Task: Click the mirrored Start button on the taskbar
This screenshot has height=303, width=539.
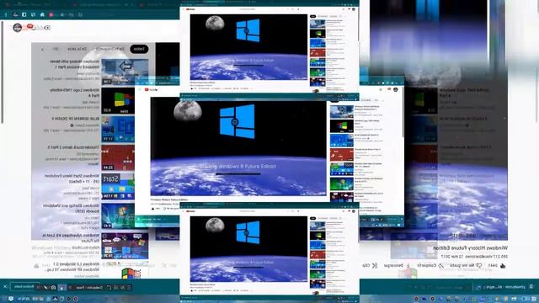Action: (535, 300)
